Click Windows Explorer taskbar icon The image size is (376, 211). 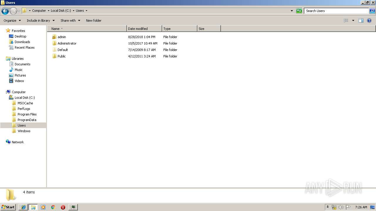click(x=33, y=207)
